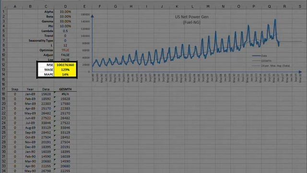307x173 pixels.
Task: Click the May-90 date cell
Action: pyautogui.click(x=30, y=171)
